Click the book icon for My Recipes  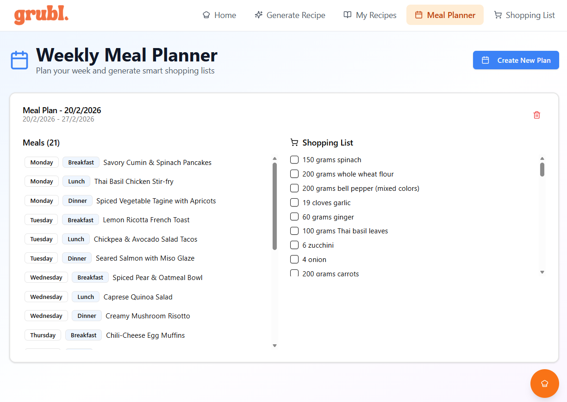pyautogui.click(x=348, y=15)
